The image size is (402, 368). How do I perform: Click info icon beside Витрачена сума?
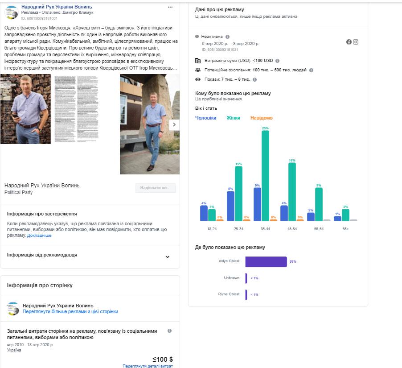pos(277,60)
